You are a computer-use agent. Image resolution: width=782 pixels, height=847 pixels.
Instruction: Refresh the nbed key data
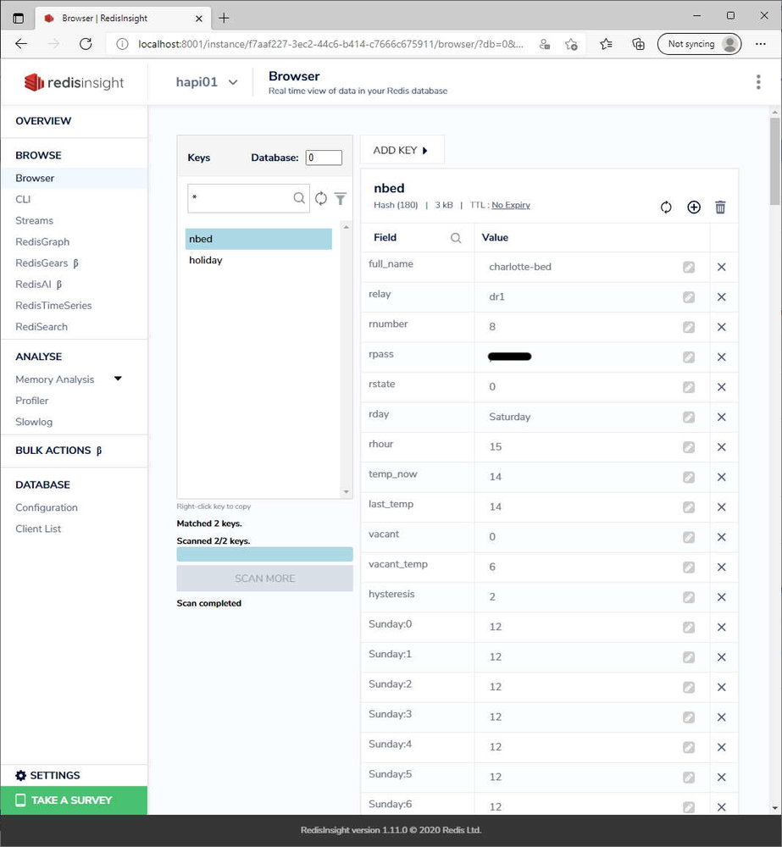pyautogui.click(x=666, y=208)
